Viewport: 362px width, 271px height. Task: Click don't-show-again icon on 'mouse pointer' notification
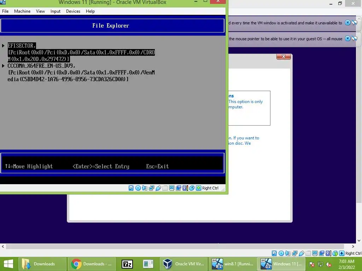(x=354, y=38)
